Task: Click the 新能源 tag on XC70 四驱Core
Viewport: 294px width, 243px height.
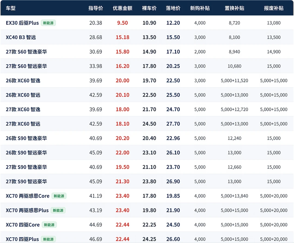Action: click(x=49, y=225)
